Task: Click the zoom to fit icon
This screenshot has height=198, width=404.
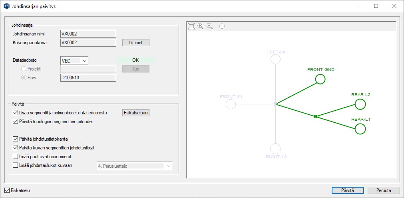Action: coord(191,26)
